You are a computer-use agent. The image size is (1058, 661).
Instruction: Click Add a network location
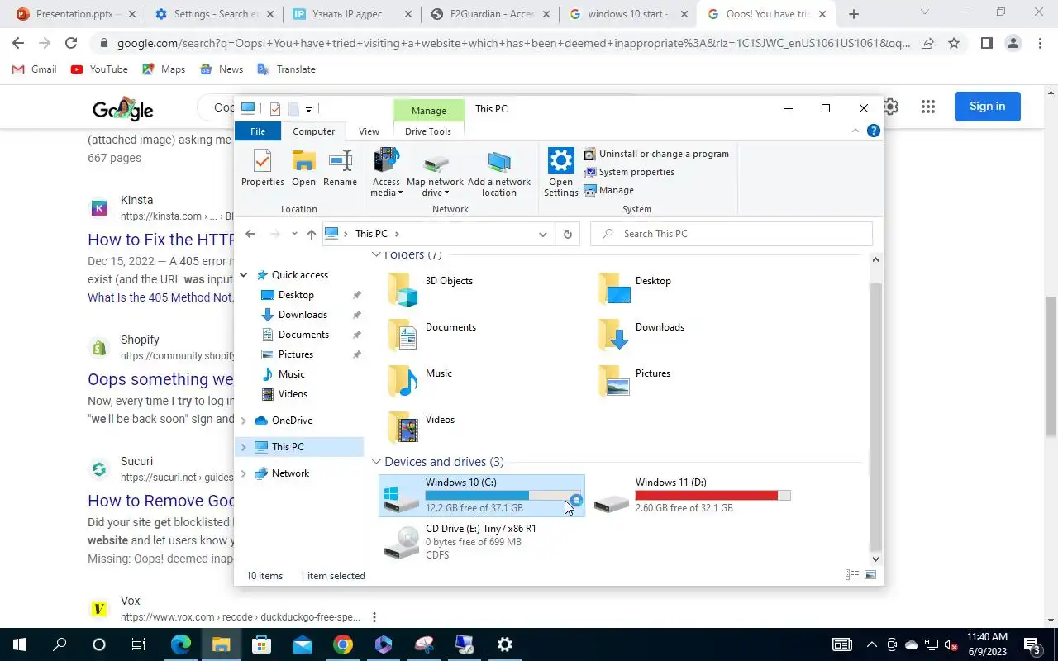(x=499, y=173)
